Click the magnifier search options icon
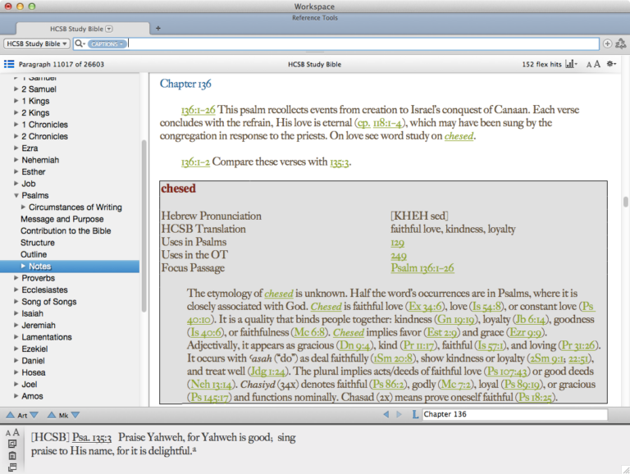This screenshot has height=474, width=630. (80, 43)
